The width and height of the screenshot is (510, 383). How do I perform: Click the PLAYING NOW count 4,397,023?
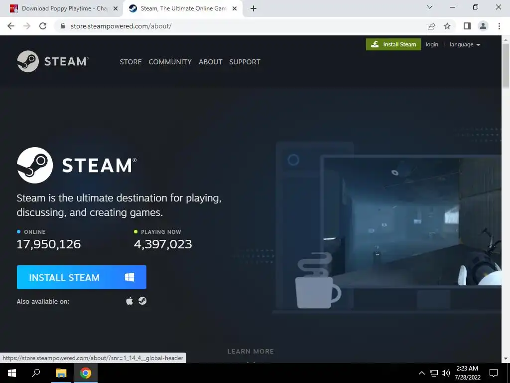click(x=163, y=244)
